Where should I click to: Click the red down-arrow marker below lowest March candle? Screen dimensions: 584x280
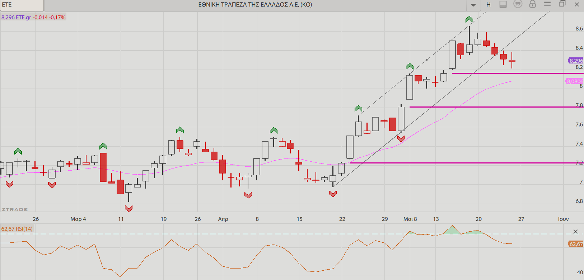[x=129, y=208]
